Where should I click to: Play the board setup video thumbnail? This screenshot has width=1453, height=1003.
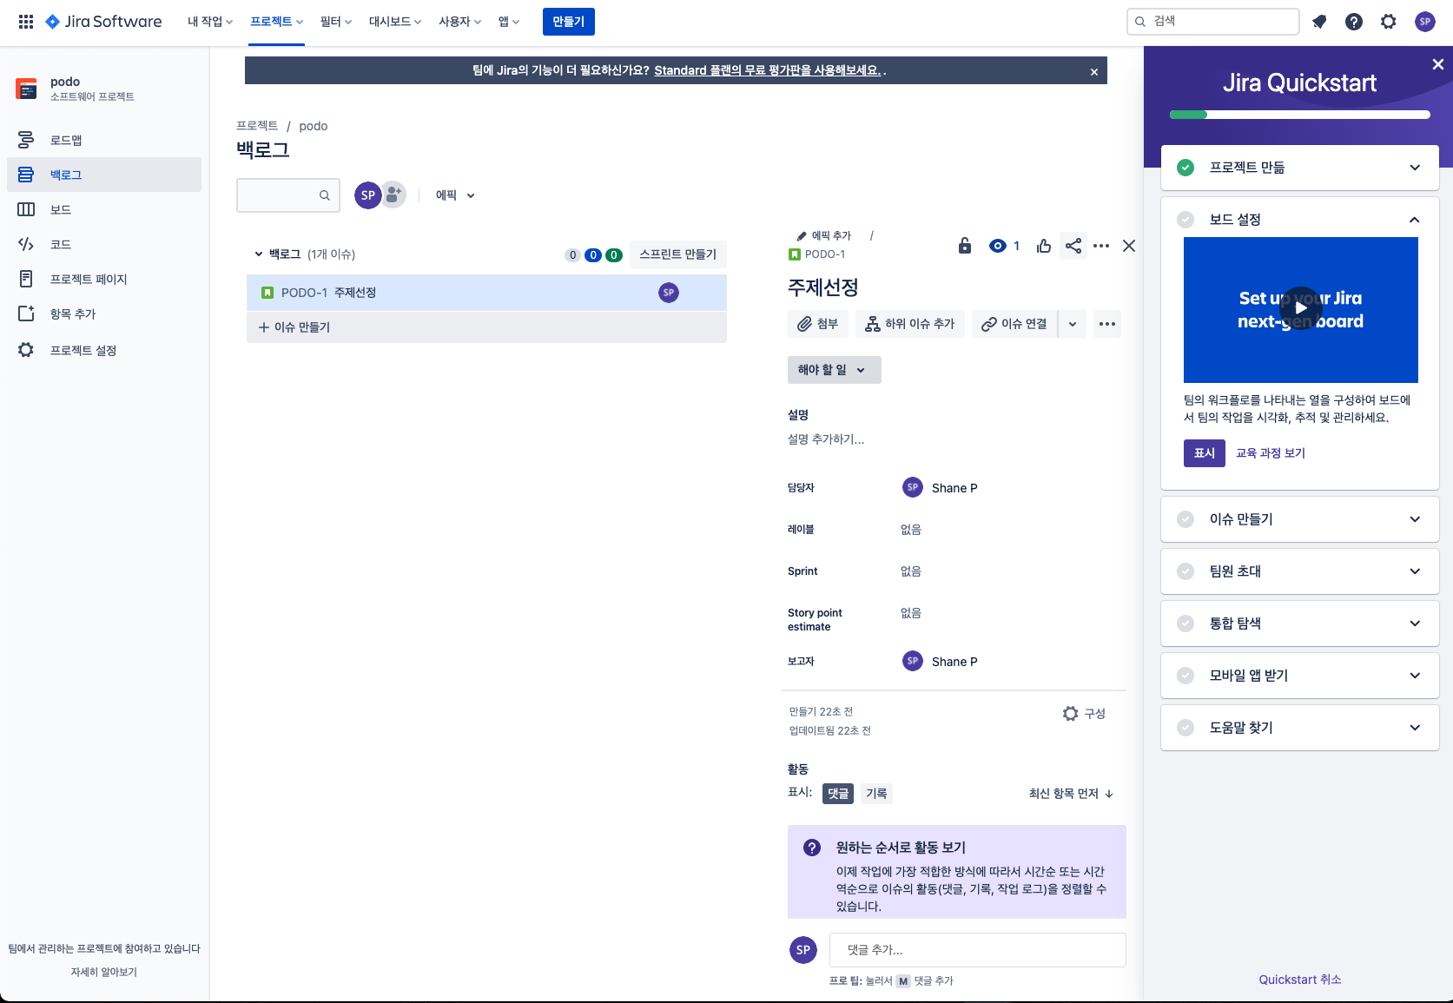1301,309
